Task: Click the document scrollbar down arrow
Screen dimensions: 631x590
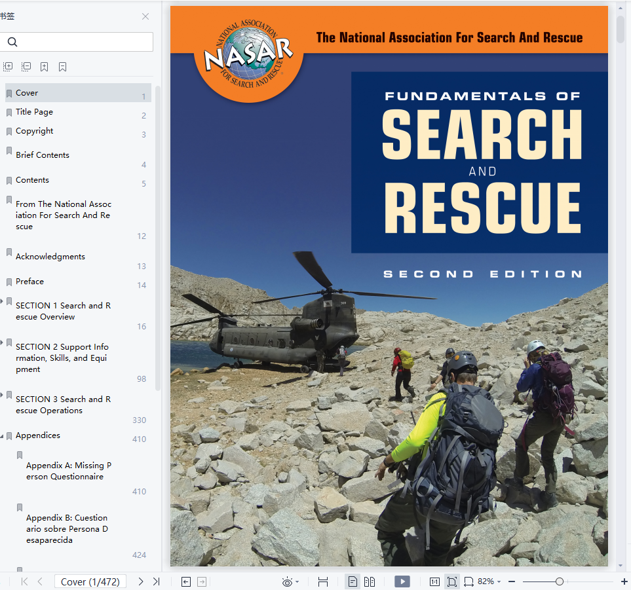Action: click(621, 566)
